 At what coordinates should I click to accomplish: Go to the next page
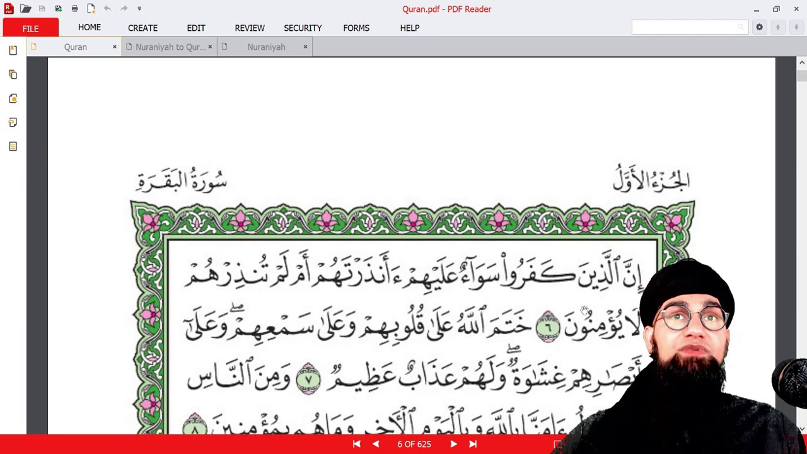pos(453,444)
